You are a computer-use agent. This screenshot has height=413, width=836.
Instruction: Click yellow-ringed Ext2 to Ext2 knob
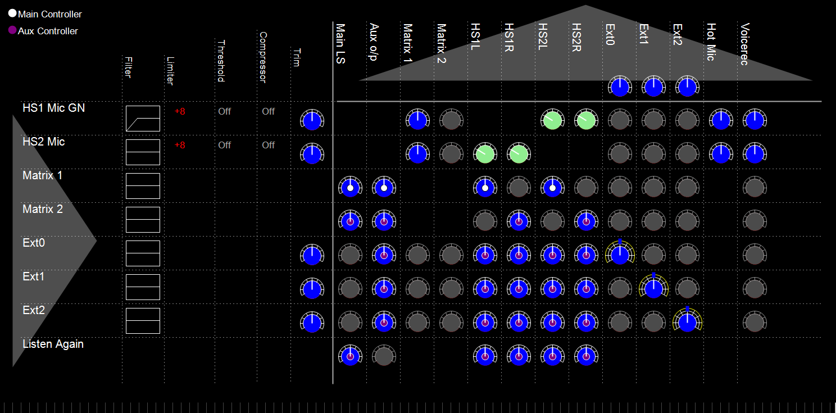coord(687,323)
